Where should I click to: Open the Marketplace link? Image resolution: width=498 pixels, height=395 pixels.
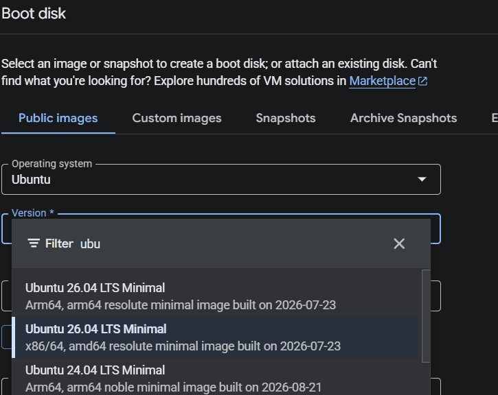click(x=382, y=81)
